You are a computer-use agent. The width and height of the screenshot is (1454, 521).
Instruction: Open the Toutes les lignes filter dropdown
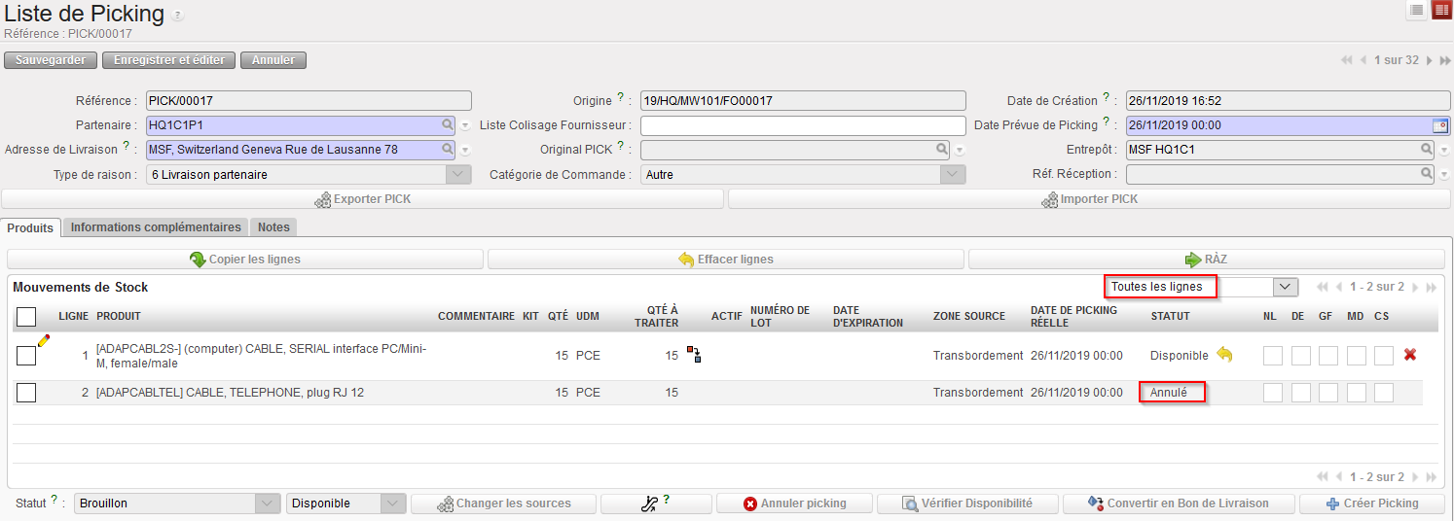(1286, 287)
